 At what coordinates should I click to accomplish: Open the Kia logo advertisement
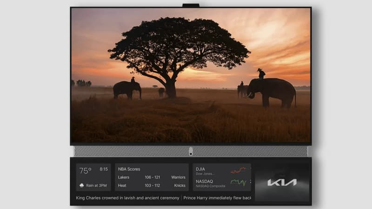pyautogui.click(x=281, y=182)
